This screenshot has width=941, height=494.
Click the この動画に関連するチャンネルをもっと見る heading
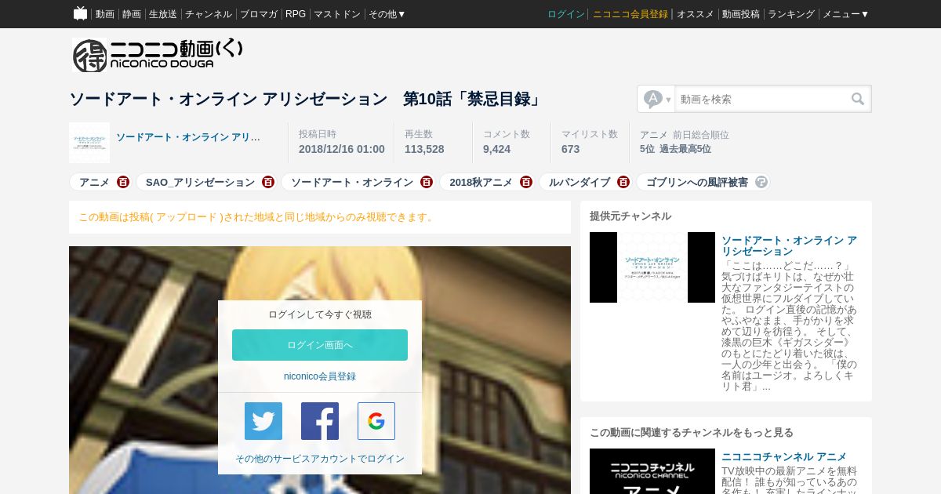tap(692, 433)
